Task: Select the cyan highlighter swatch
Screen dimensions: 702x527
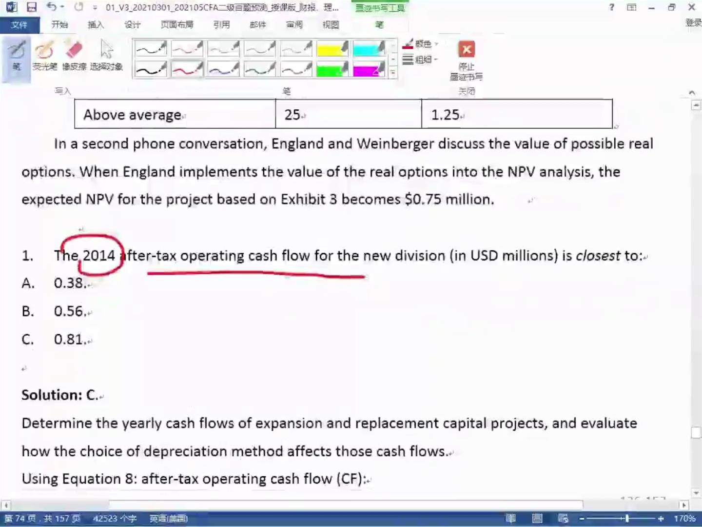Action: [369, 48]
